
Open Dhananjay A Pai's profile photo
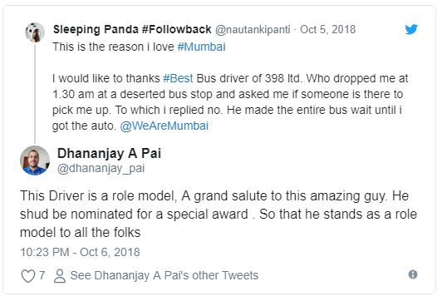[x=35, y=160]
